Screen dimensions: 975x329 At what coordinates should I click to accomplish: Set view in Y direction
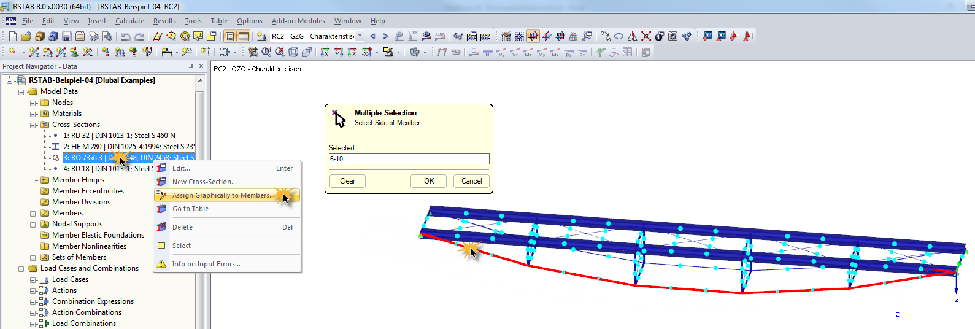tap(339, 52)
